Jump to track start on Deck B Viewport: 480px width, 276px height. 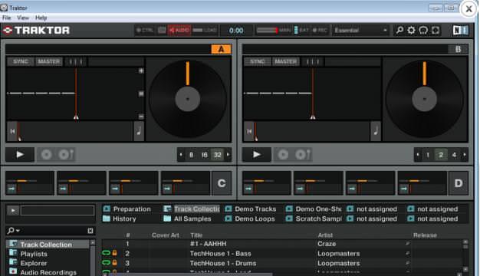(x=249, y=131)
